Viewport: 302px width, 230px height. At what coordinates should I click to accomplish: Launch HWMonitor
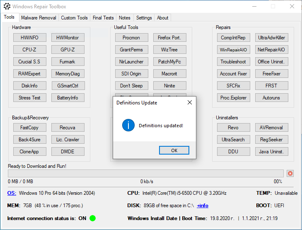tap(68, 38)
